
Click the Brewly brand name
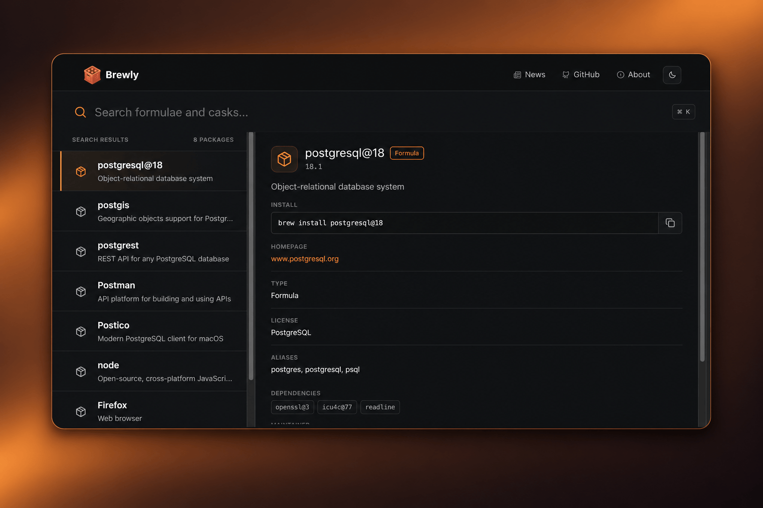click(122, 75)
